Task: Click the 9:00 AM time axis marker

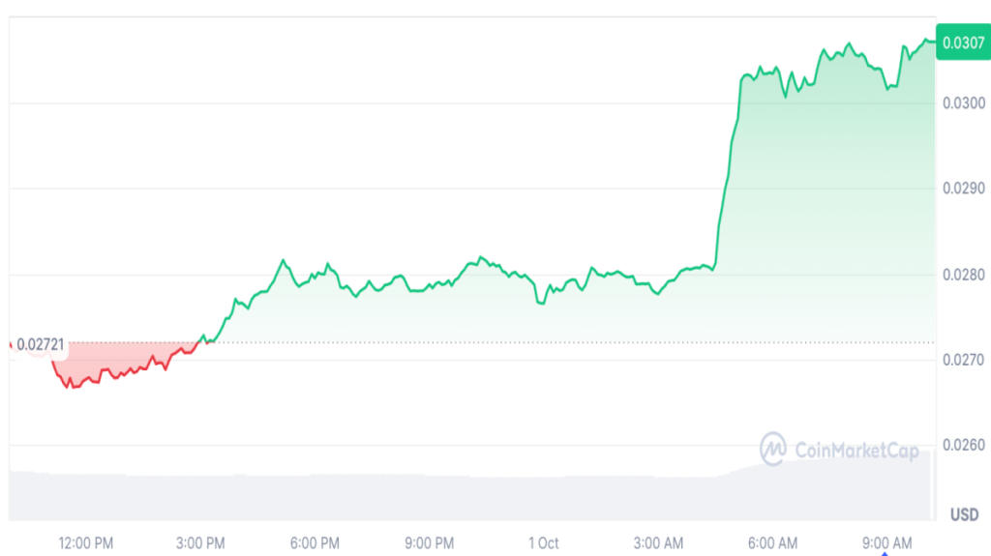Action: click(x=887, y=542)
